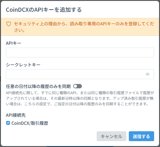Click the 任意の日付以降の履歴のみを同期 label text
This screenshot has width=160, height=147.
point(38,86)
